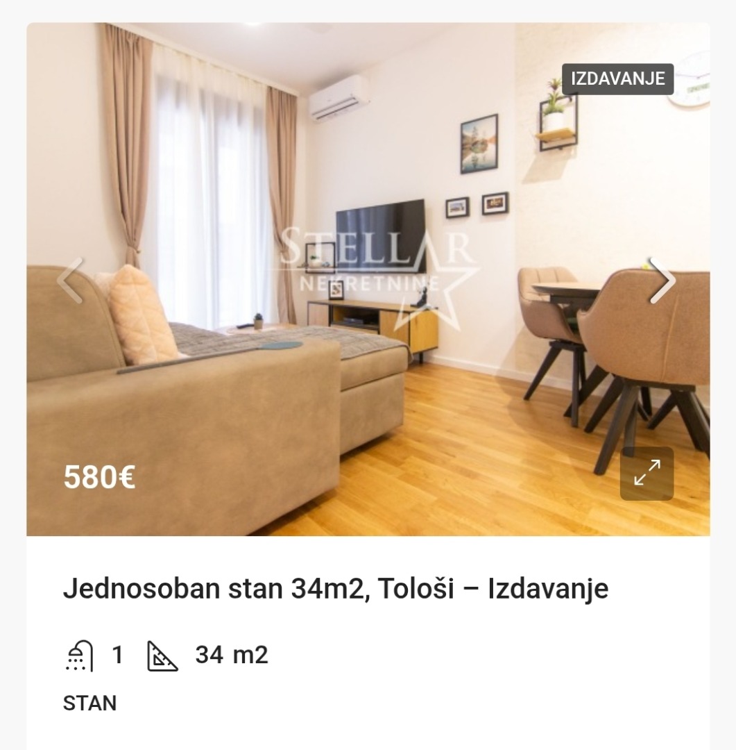Go to the previous listing photo

pos(70,281)
